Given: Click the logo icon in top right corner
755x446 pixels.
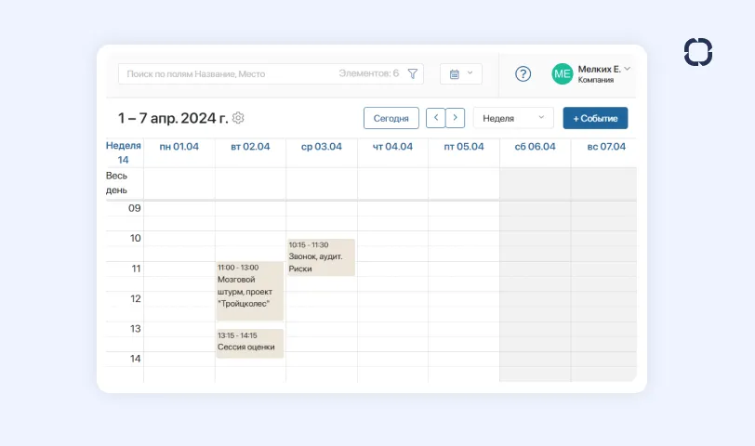Looking at the screenshot, I should pyautogui.click(x=697, y=52).
